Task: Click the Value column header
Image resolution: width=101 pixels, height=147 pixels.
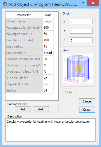Action: (x=48, y=15)
